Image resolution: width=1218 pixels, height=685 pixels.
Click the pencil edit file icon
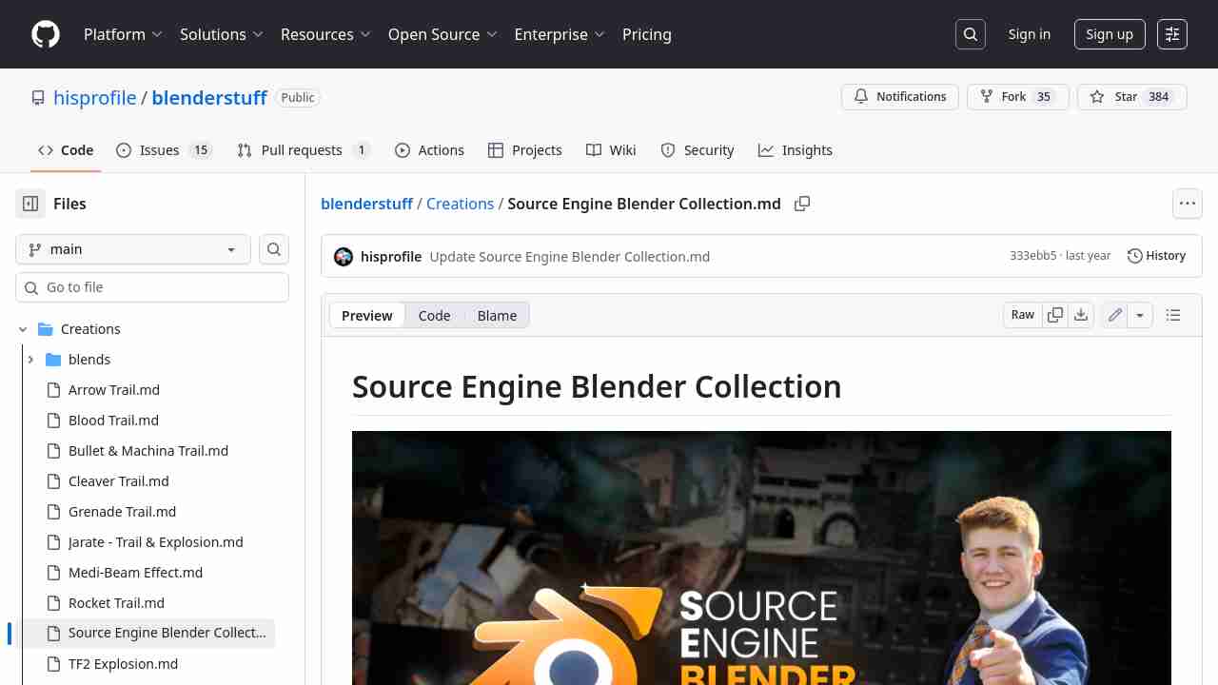[x=1115, y=315]
